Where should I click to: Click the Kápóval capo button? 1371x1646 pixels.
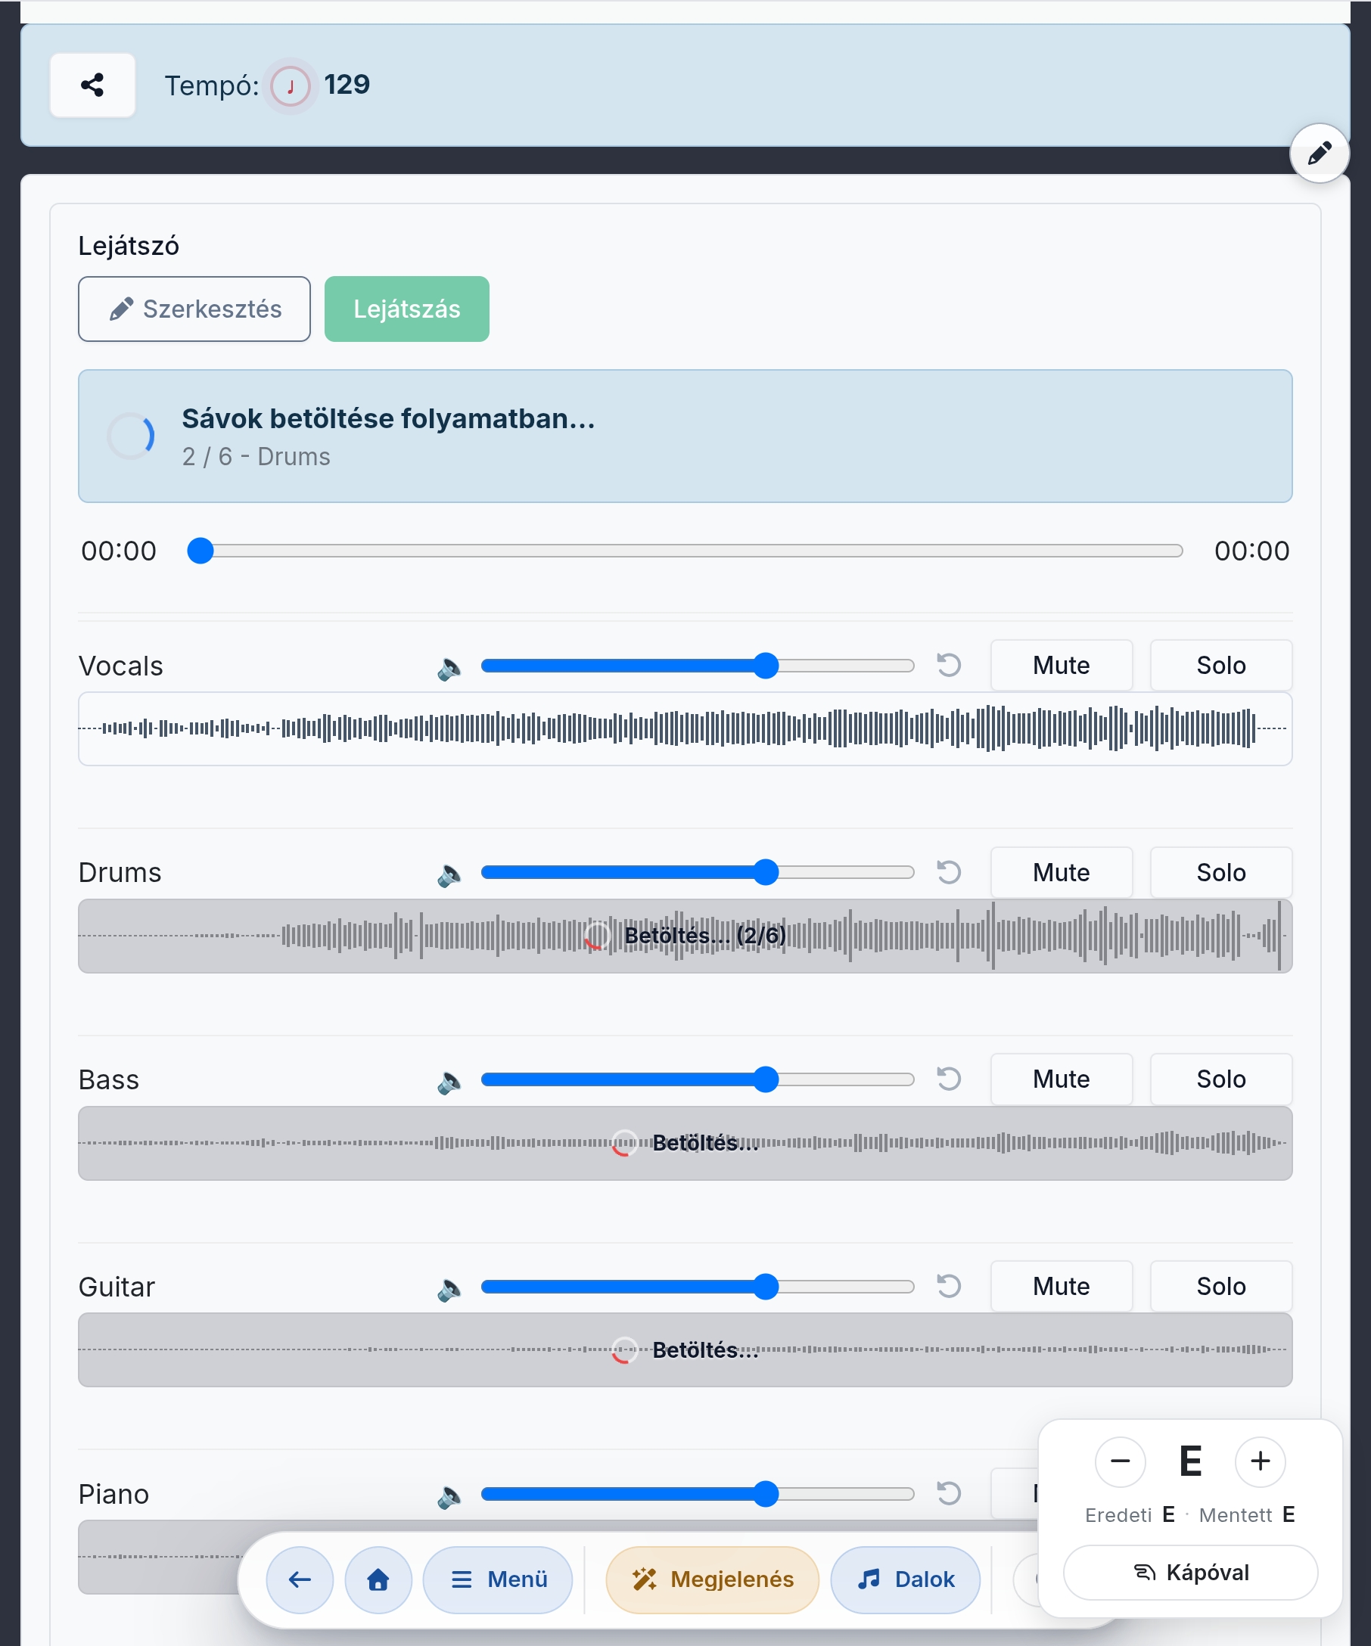click(x=1190, y=1573)
